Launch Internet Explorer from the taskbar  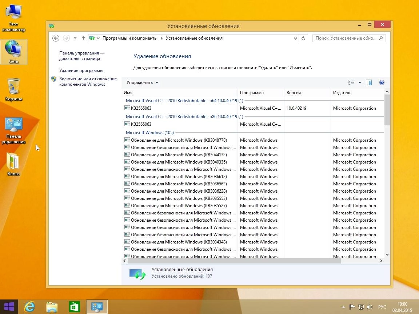(x=30, y=307)
